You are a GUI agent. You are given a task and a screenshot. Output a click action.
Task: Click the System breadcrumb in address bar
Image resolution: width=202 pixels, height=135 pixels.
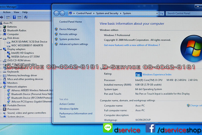(127, 13)
